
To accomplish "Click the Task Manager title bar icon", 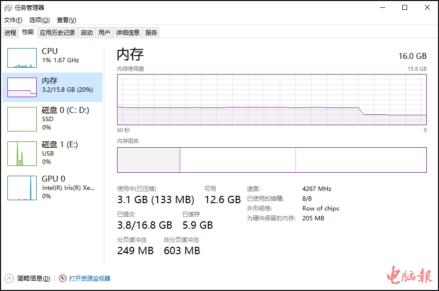I will pos(8,8).
